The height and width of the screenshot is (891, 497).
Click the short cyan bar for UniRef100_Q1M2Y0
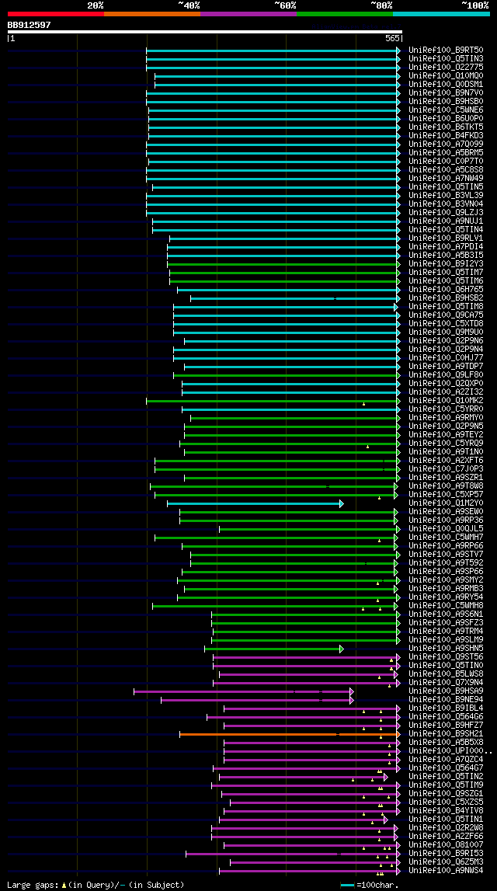(255, 503)
